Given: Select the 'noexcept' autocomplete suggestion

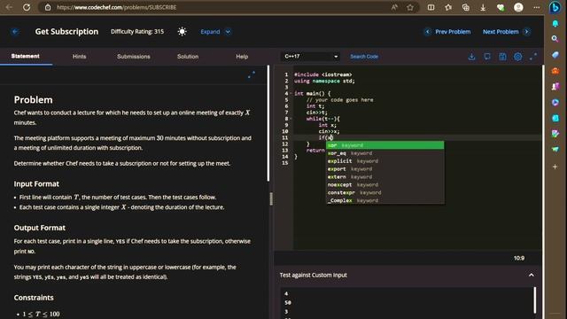Looking at the screenshot, I should [384, 185].
